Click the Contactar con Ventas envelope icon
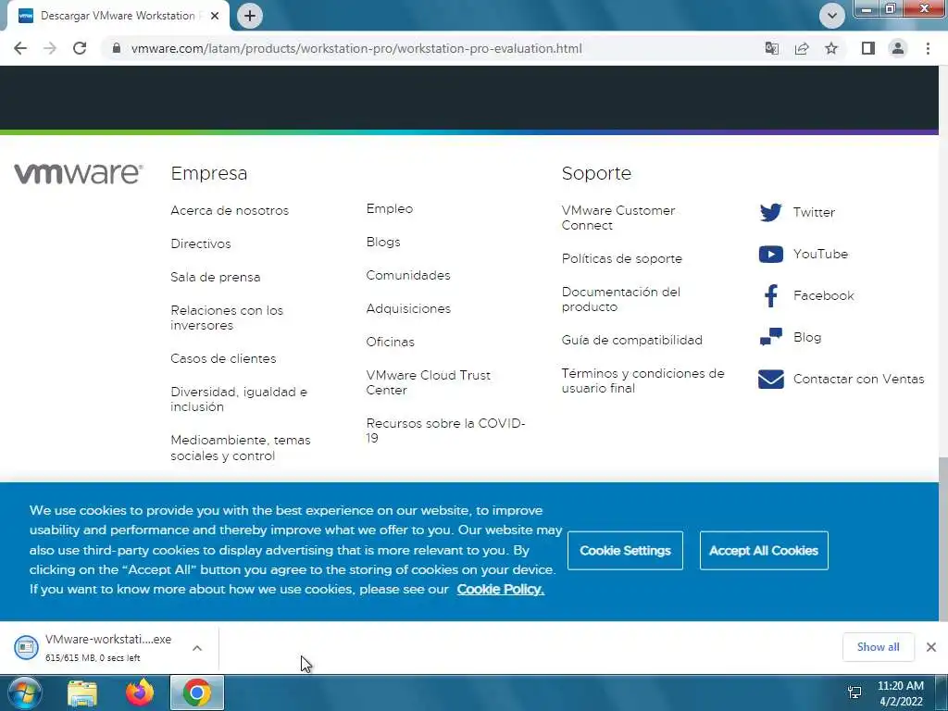The image size is (948, 711). (771, 379)
